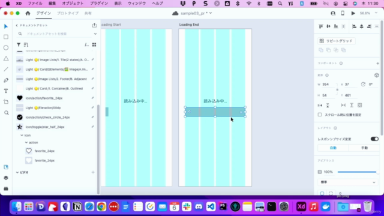
Task: Select the Zoom tool
Action: pyautogui.click(x=7, y=113)
